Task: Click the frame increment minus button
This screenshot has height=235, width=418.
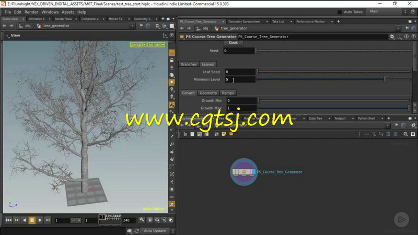Action: click(73, 220)
